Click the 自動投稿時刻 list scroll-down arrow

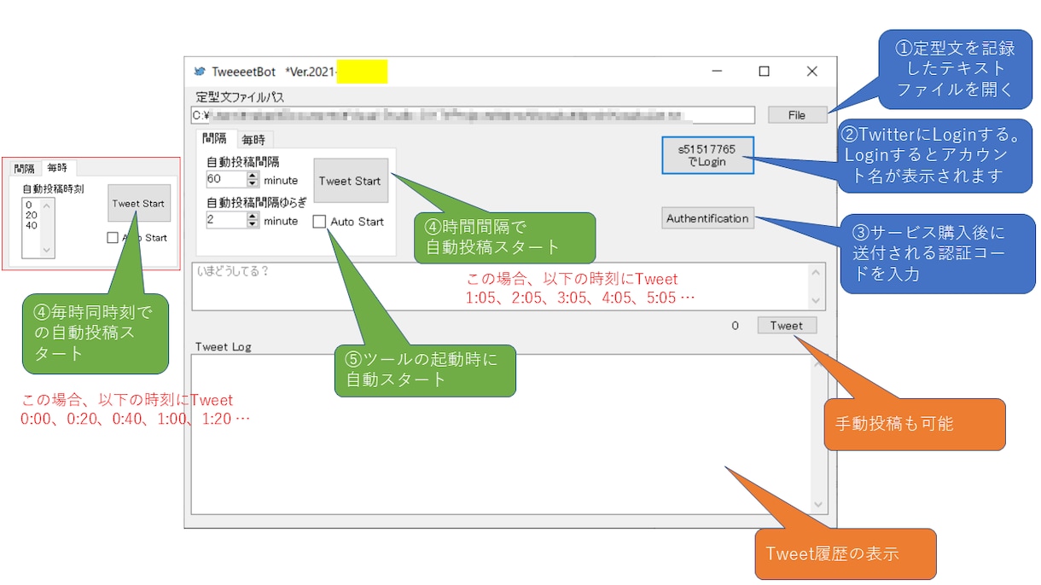tap(48, 252)
